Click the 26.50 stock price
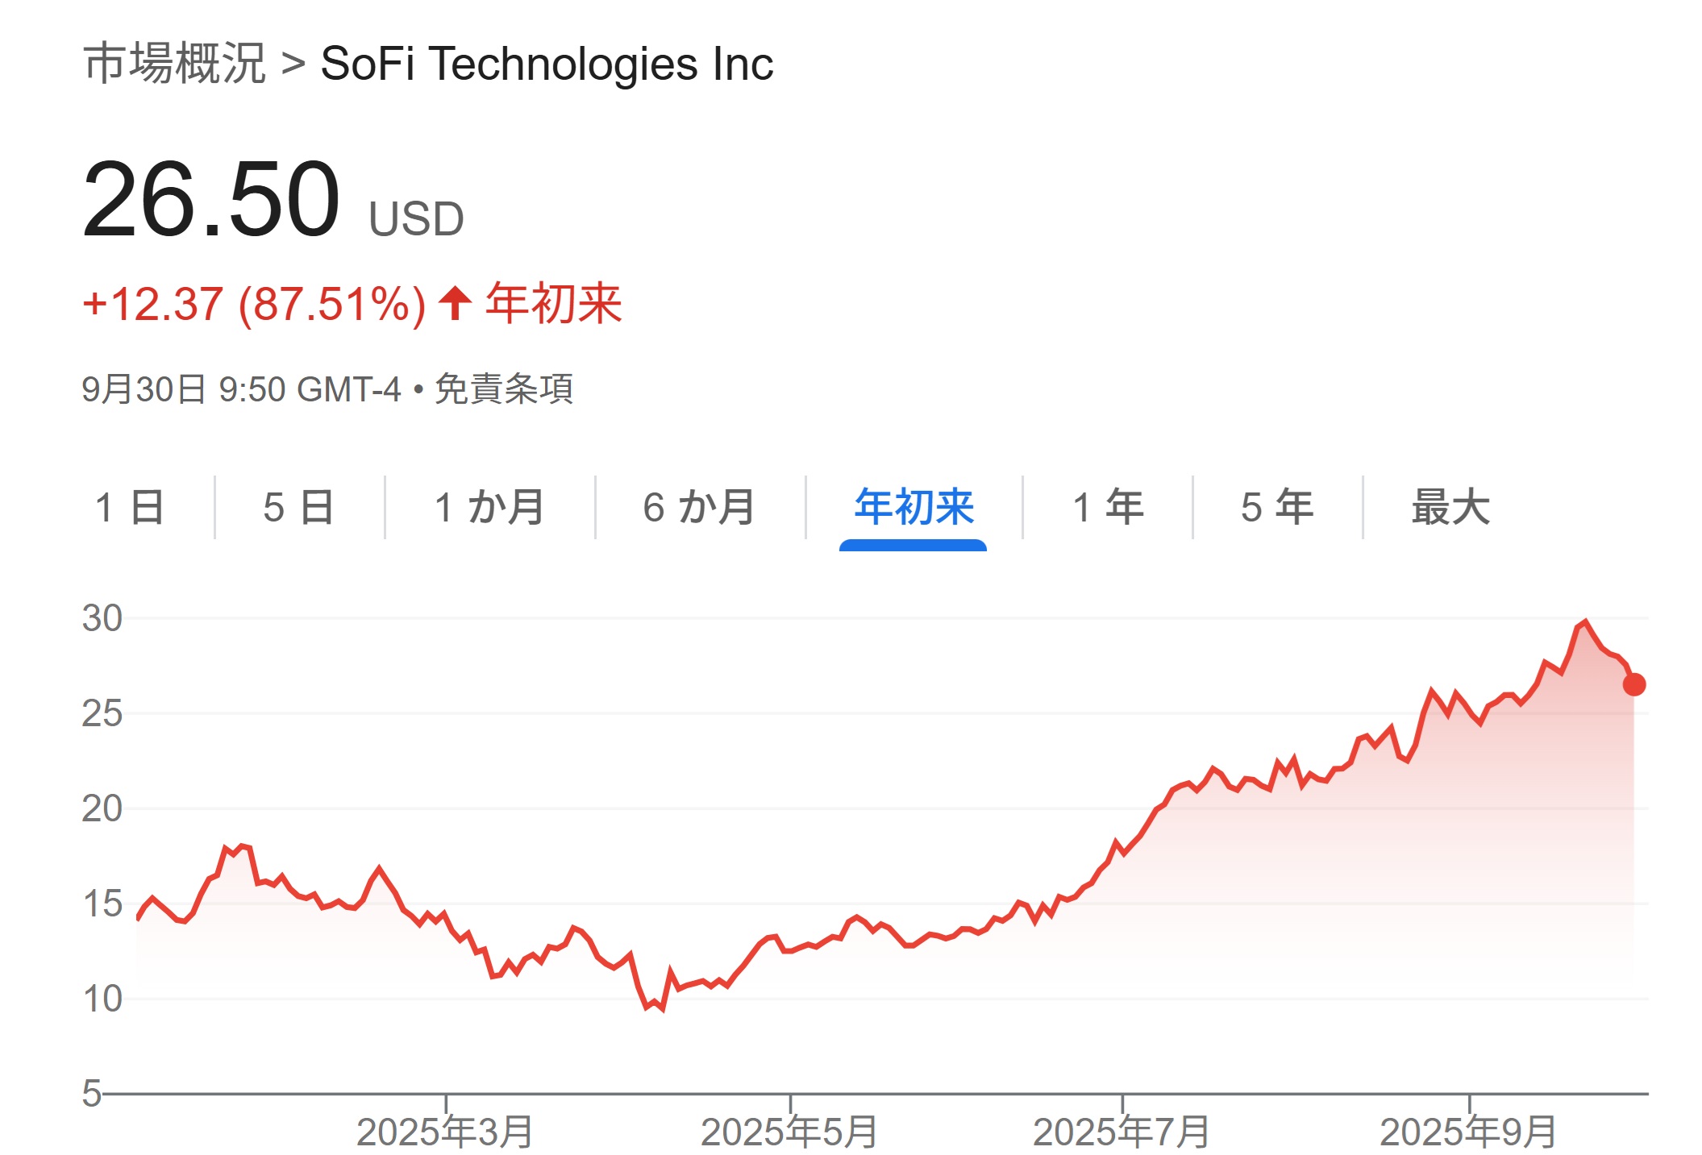Screen dimensions: 1702x1155 pyautogui.click(x=211, y=199)
